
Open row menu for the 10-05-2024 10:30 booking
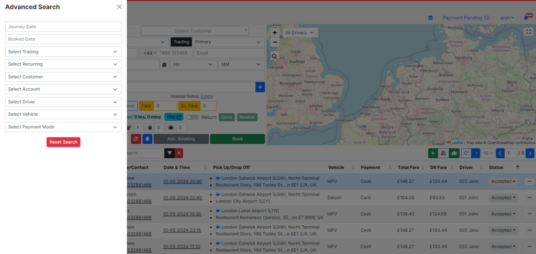530,214
